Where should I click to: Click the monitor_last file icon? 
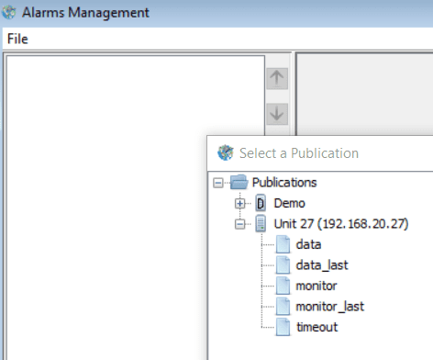click(x=283, y=306)
